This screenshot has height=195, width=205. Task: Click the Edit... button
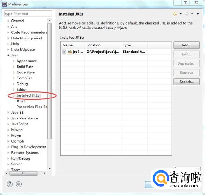coord(186,54)
